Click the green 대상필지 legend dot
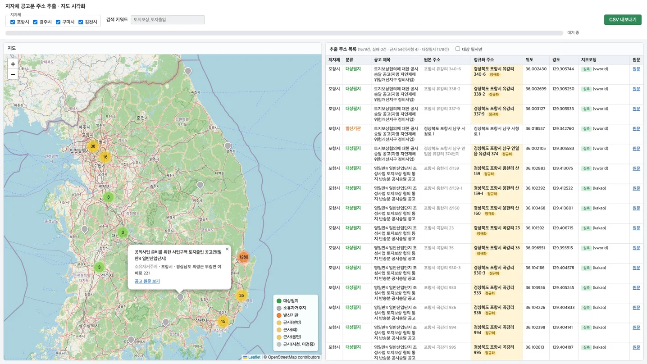647x364 pixels. point(279,301)
